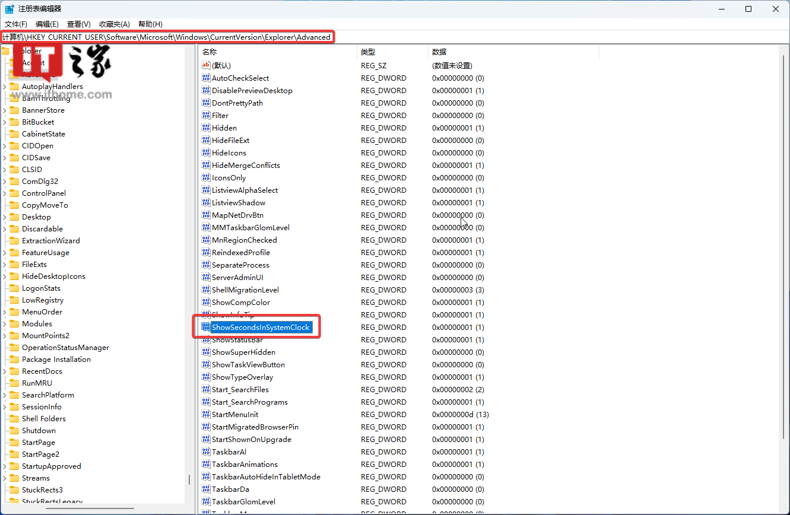Select the TaskbarAutoHideInTabletMode value

(x=266, y=476)
